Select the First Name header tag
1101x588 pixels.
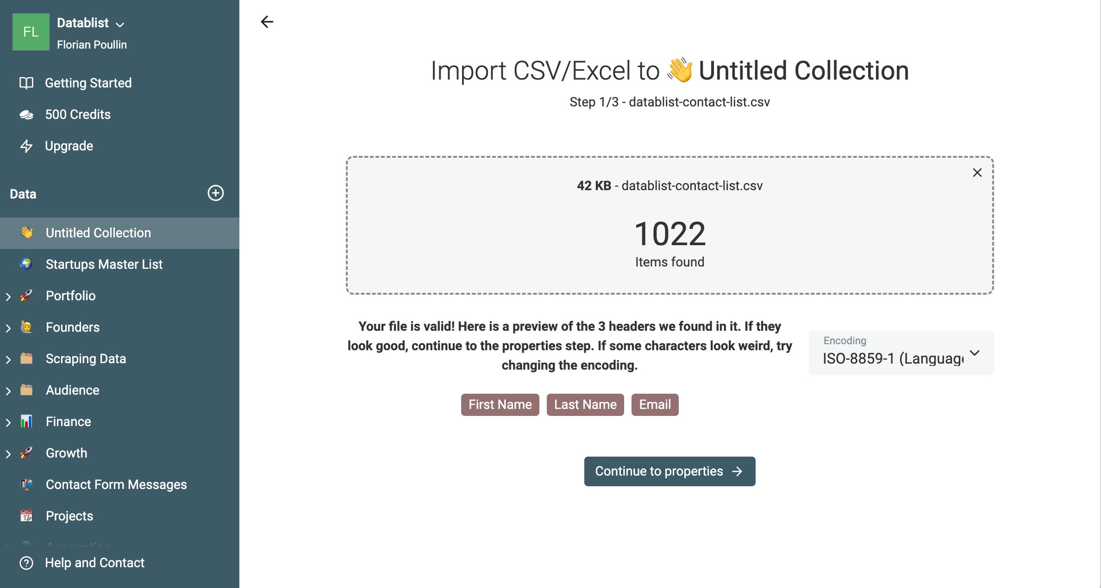500,405
